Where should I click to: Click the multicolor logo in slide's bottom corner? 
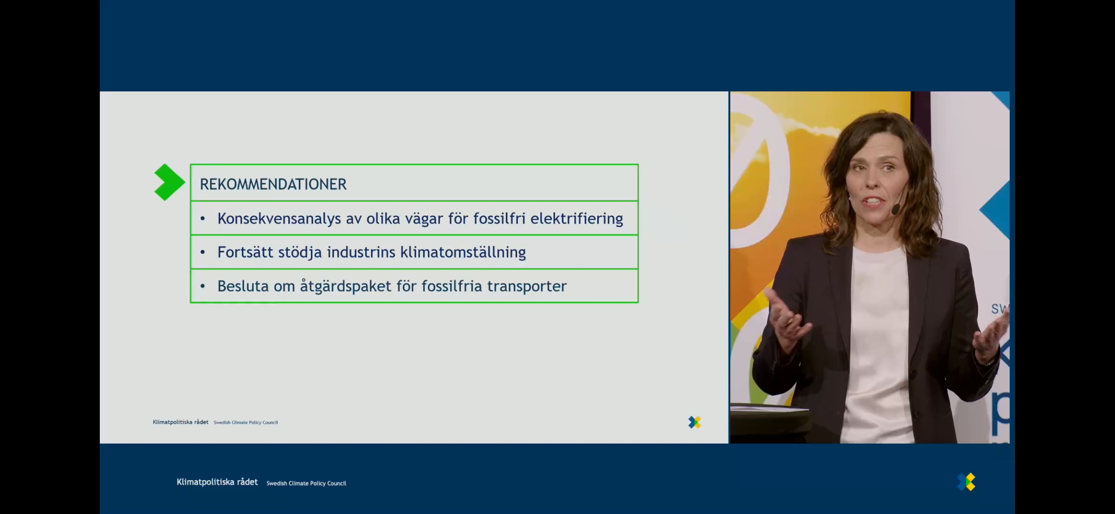pyautogui.click(x=694, y=422)
